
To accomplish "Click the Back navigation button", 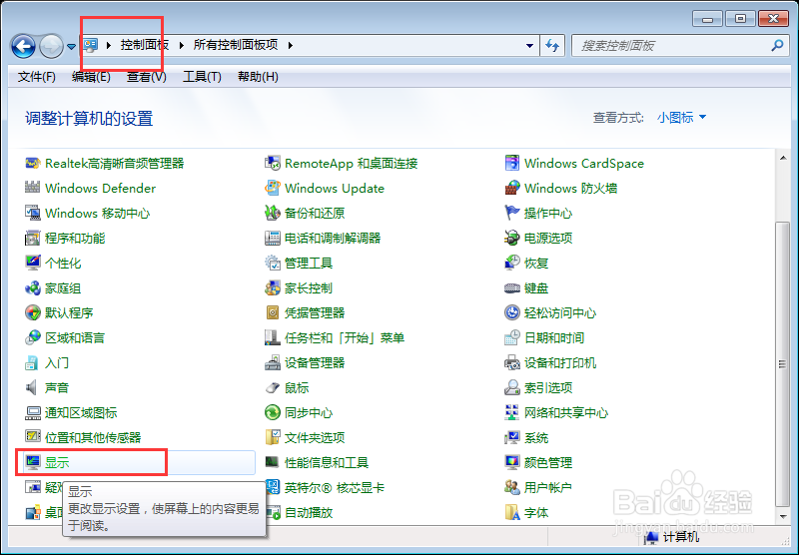I will [23, 46].
